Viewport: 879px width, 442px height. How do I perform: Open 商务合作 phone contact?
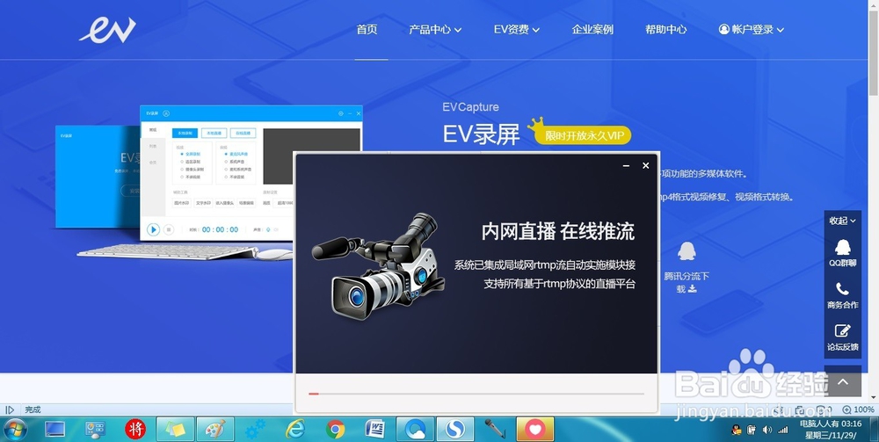click(x=843, y=296)
